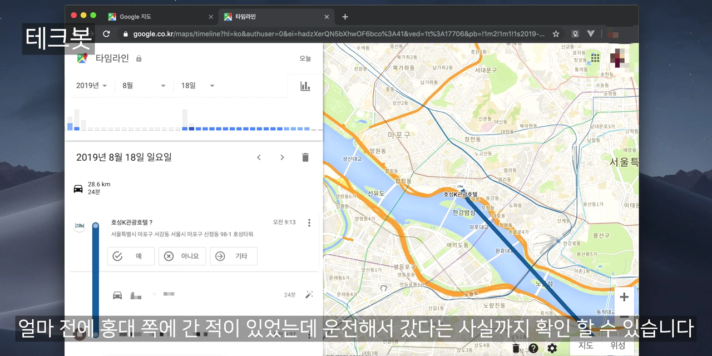This screenshot has width=712, height=356.
Task: Jump to today with 오늘
Action: click(305, 58)
